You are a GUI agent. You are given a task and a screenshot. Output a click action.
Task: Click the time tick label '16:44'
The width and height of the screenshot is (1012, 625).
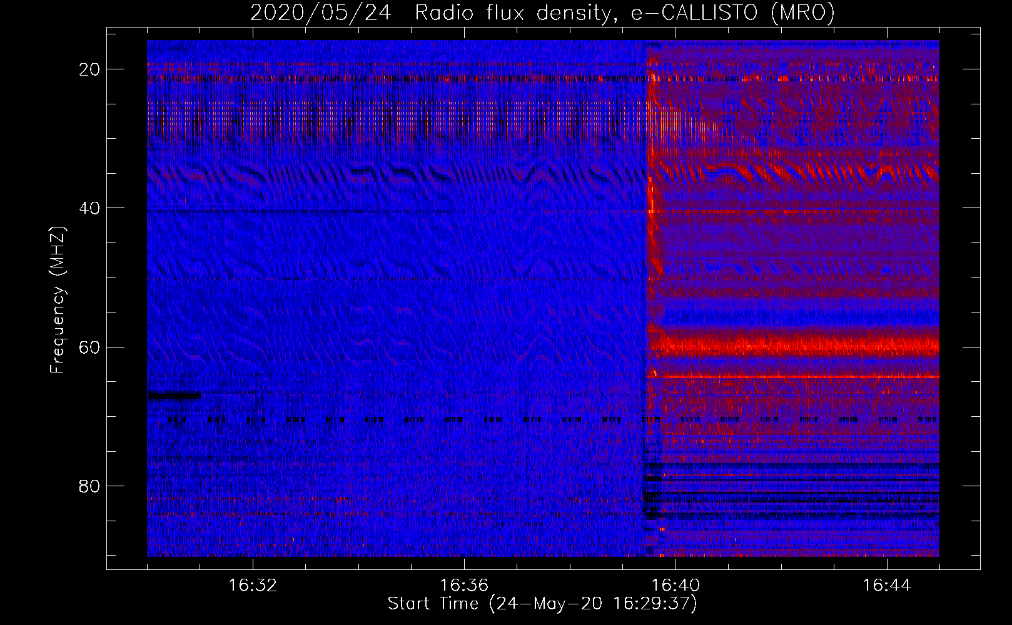coord(887,586)
